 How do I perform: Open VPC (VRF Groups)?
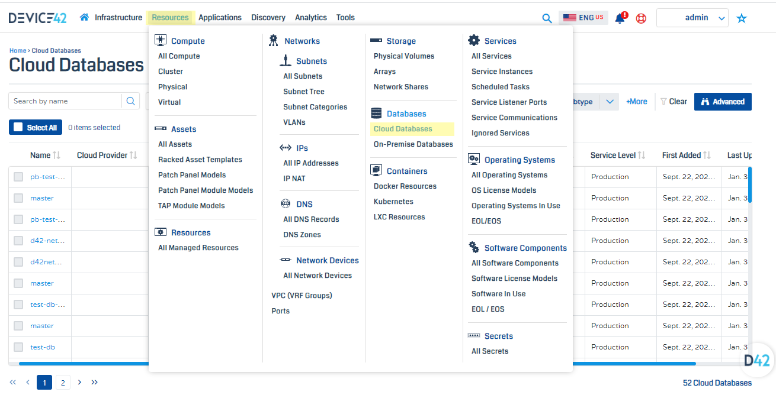tap(302, 296)
